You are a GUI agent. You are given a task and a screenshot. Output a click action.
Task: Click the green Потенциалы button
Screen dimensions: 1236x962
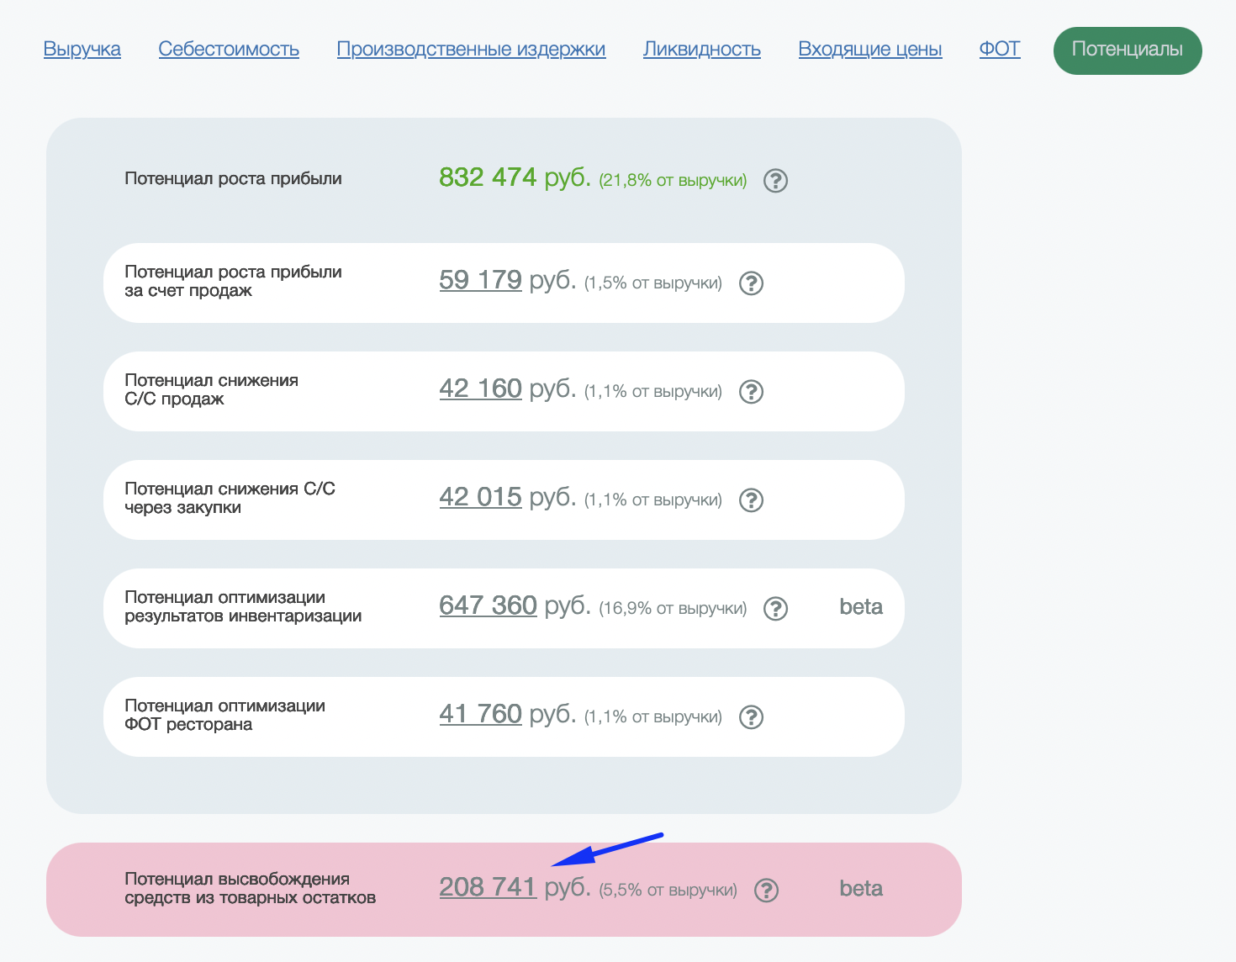(x=1128, y=50)
